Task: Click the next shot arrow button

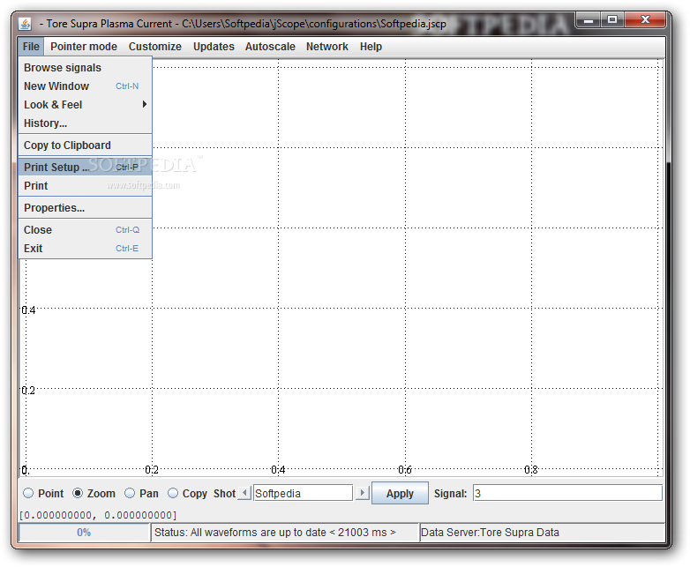Action: point(362,493)
